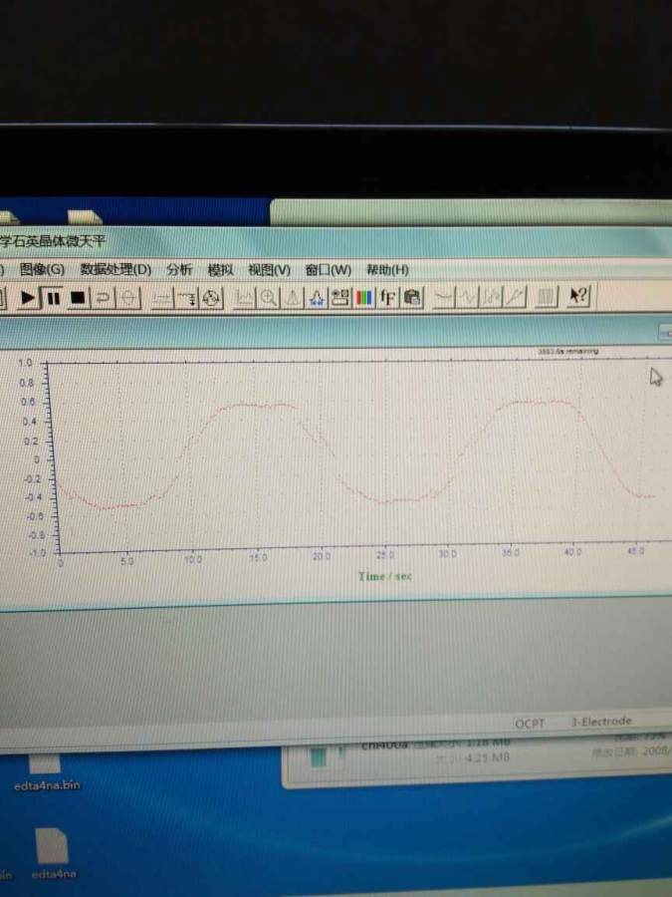Open the Font 'fF' icon
The width and height of the screenshot is (672, 897).
[387, 297]
